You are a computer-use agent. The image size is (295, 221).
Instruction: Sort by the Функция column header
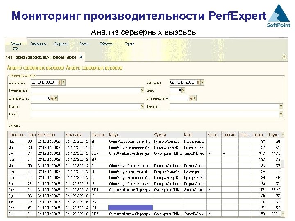pyautogui.click(x=168, y=135)
